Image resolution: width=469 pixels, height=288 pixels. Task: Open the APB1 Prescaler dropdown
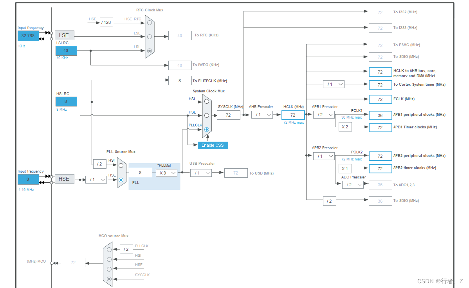click(x=324, y=115)
